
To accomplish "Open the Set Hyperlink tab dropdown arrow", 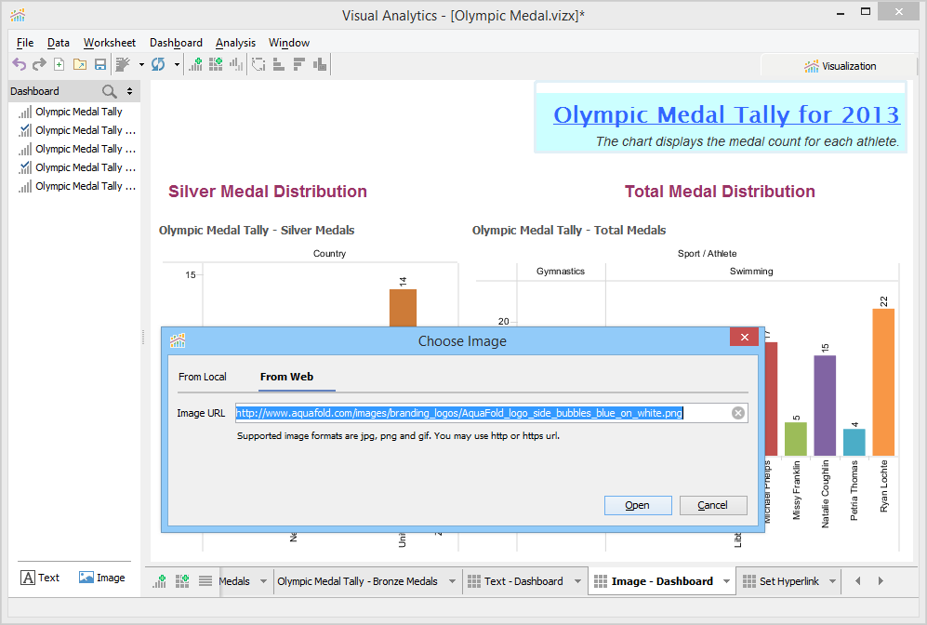I will tap(832, 581).
